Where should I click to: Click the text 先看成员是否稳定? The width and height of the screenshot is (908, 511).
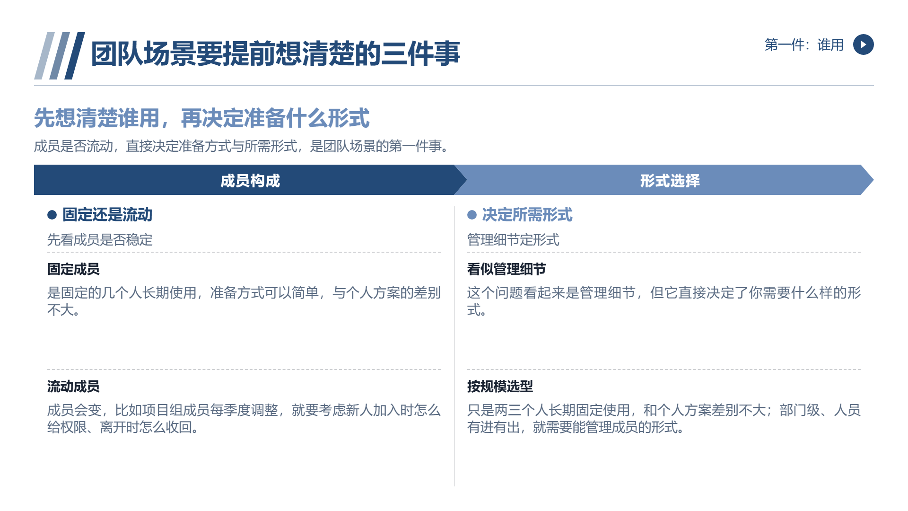(x=100, y=240)
